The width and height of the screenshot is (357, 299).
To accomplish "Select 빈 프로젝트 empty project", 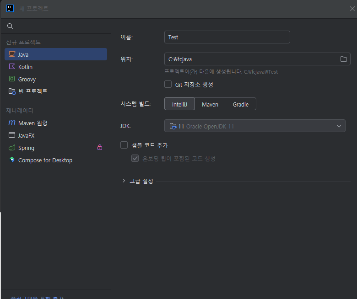I will [x=56, y=91].
